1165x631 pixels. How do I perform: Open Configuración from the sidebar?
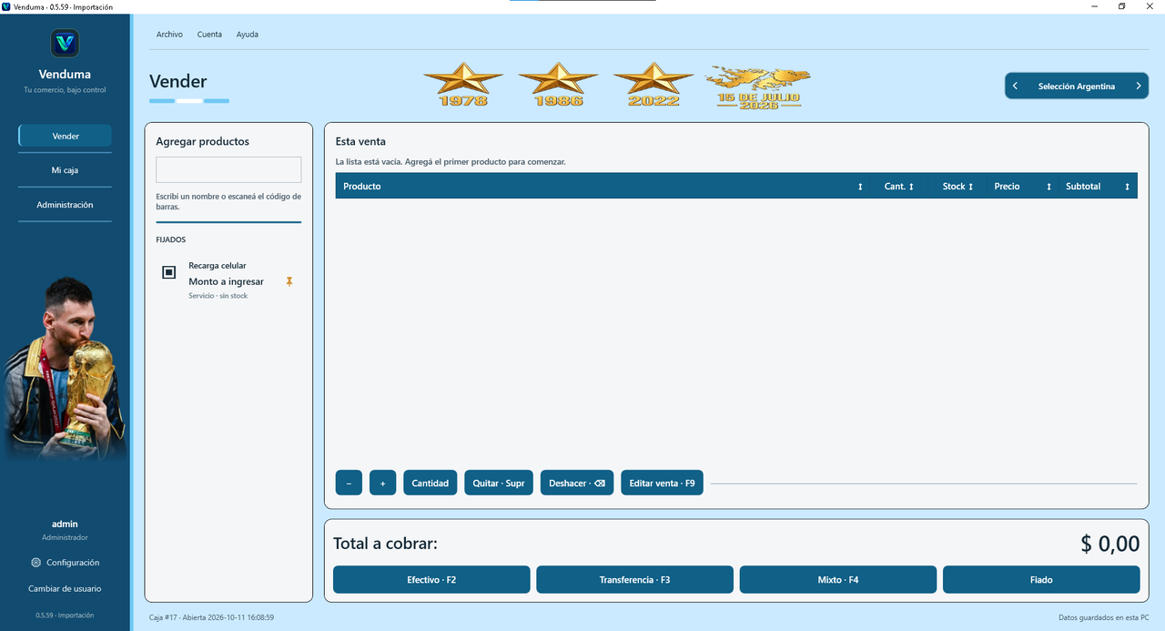(65, 563)
